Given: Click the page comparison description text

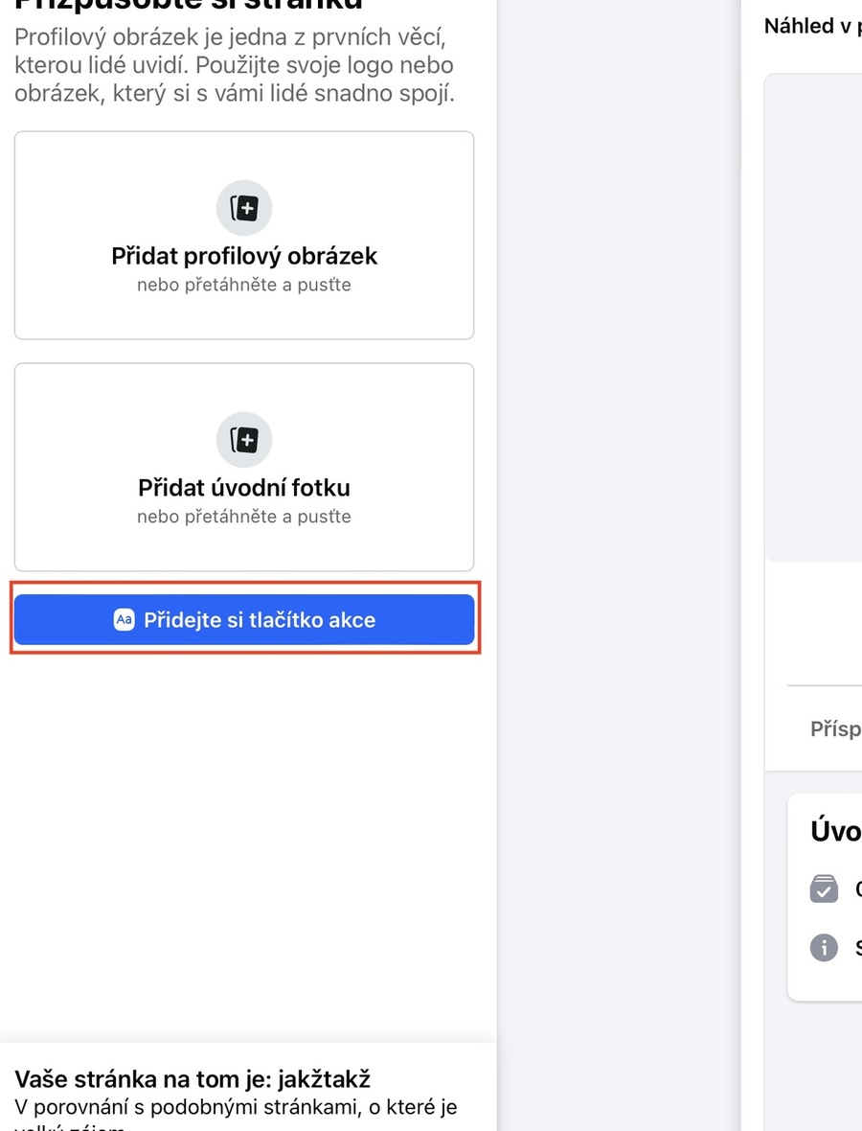Looking at the screenshot, I should click(x=236, y=1108).
